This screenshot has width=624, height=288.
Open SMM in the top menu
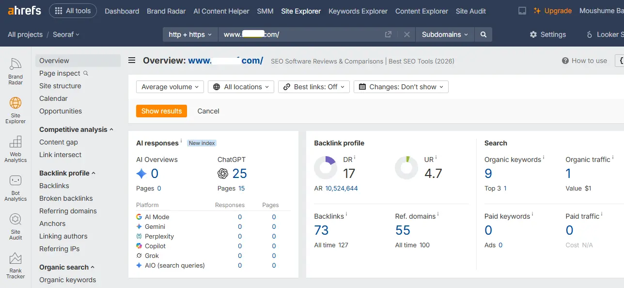(x=265, y=11)
